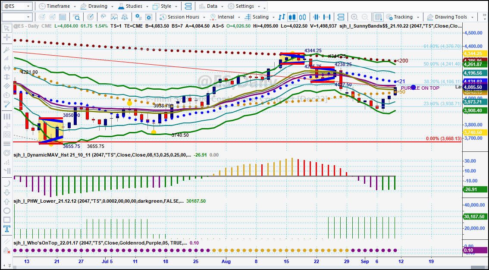Choose the ellipse drawing tool
The width and height of the screenshot is (489, 270).
(6, 211)
